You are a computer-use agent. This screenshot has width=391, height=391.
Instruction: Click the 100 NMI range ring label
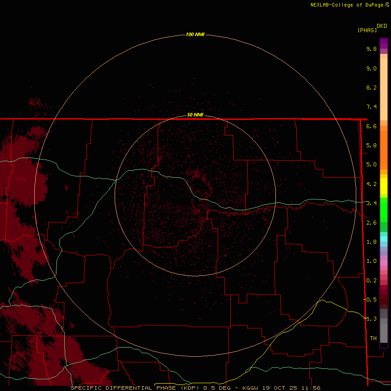click(x=195, y=34)
